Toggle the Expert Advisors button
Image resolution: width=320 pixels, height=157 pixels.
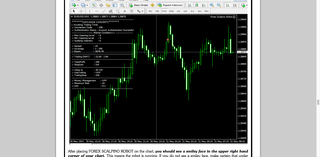[170, 5]
